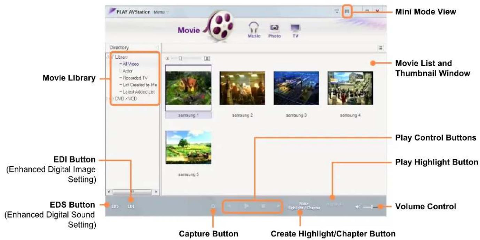Select All Video in Library
This screenshot has width=480, height=240.
(x=131, y=64)
